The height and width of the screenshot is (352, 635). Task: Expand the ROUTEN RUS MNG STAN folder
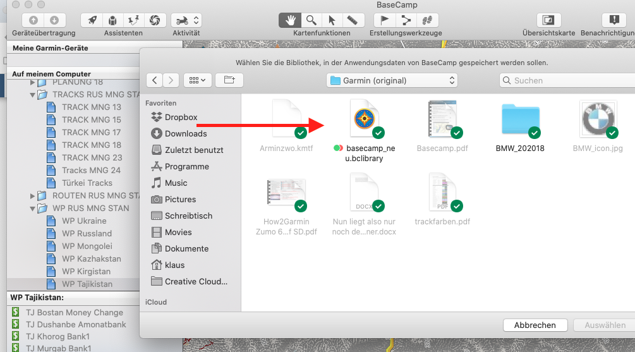tap(32, 196)
